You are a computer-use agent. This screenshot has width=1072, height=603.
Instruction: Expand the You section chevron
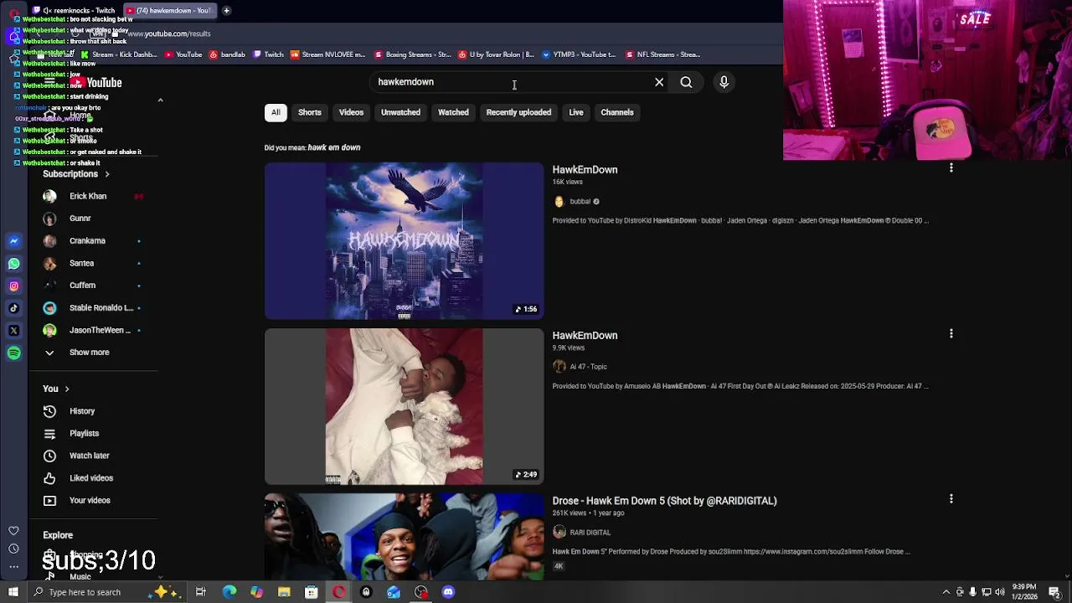coord(67,389)
